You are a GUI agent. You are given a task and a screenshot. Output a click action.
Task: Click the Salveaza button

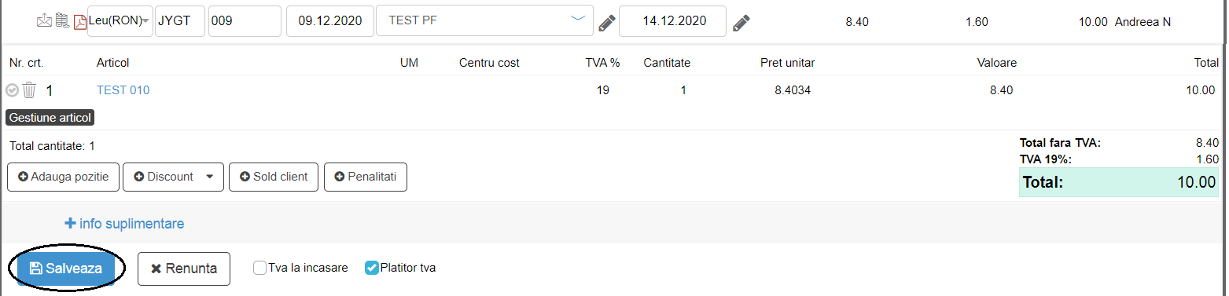coord(66,269)
